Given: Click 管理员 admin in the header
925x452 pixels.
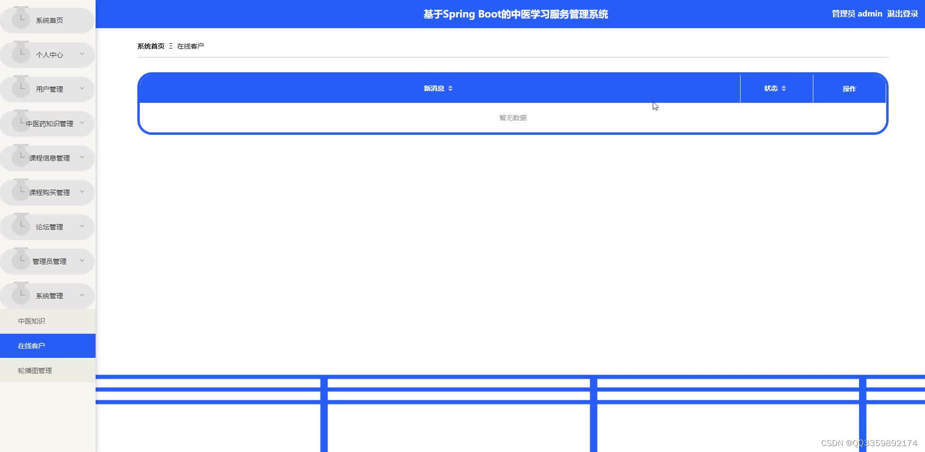Looking at the screenshot, I should [857, 14].
